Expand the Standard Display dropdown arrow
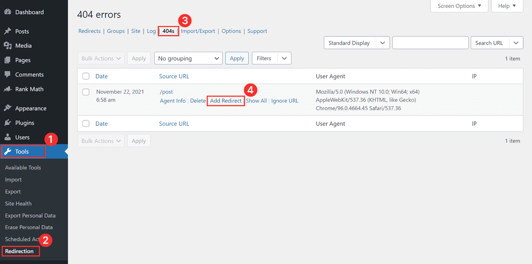 383,43
